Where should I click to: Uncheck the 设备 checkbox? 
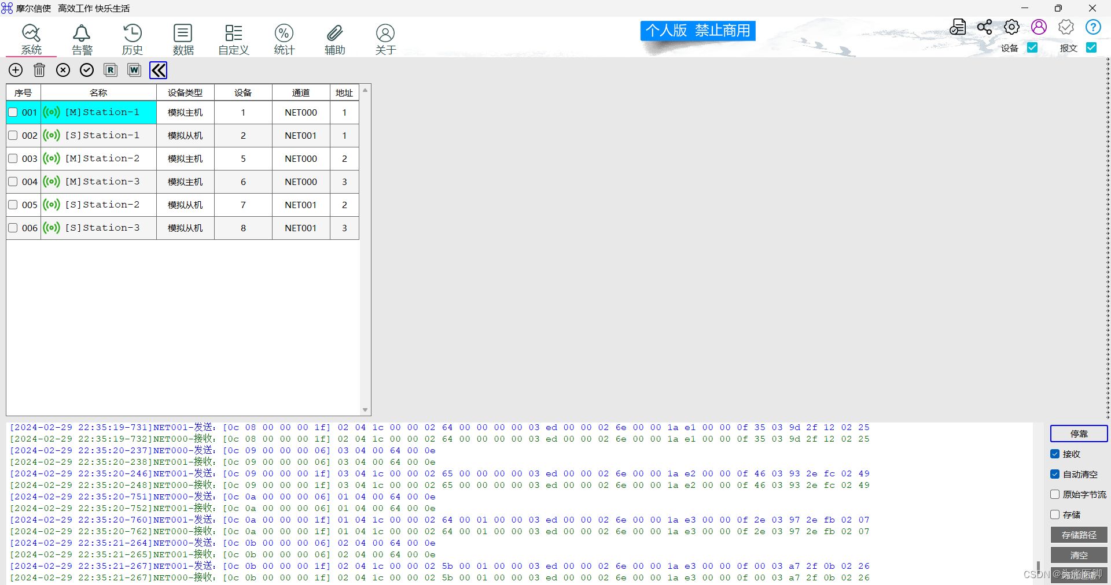[x=1032, y=48]
